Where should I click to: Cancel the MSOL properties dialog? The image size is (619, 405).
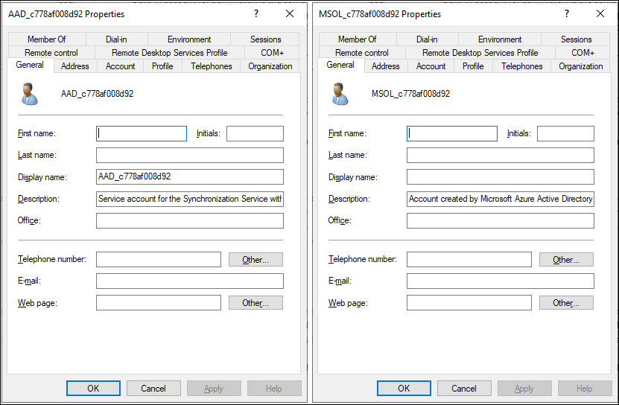tap(464, 389)
